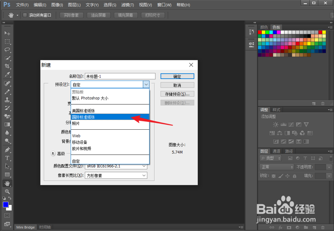The image size is (334, 231).
Task: Switch to the 通道 panel tab
Action: point(277,151)
